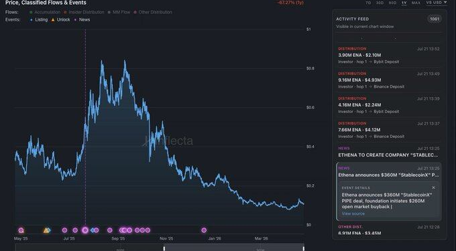Viewport: 456px width, 251px height.
Task: Select the MAX chart range
Action: (416, 3)
